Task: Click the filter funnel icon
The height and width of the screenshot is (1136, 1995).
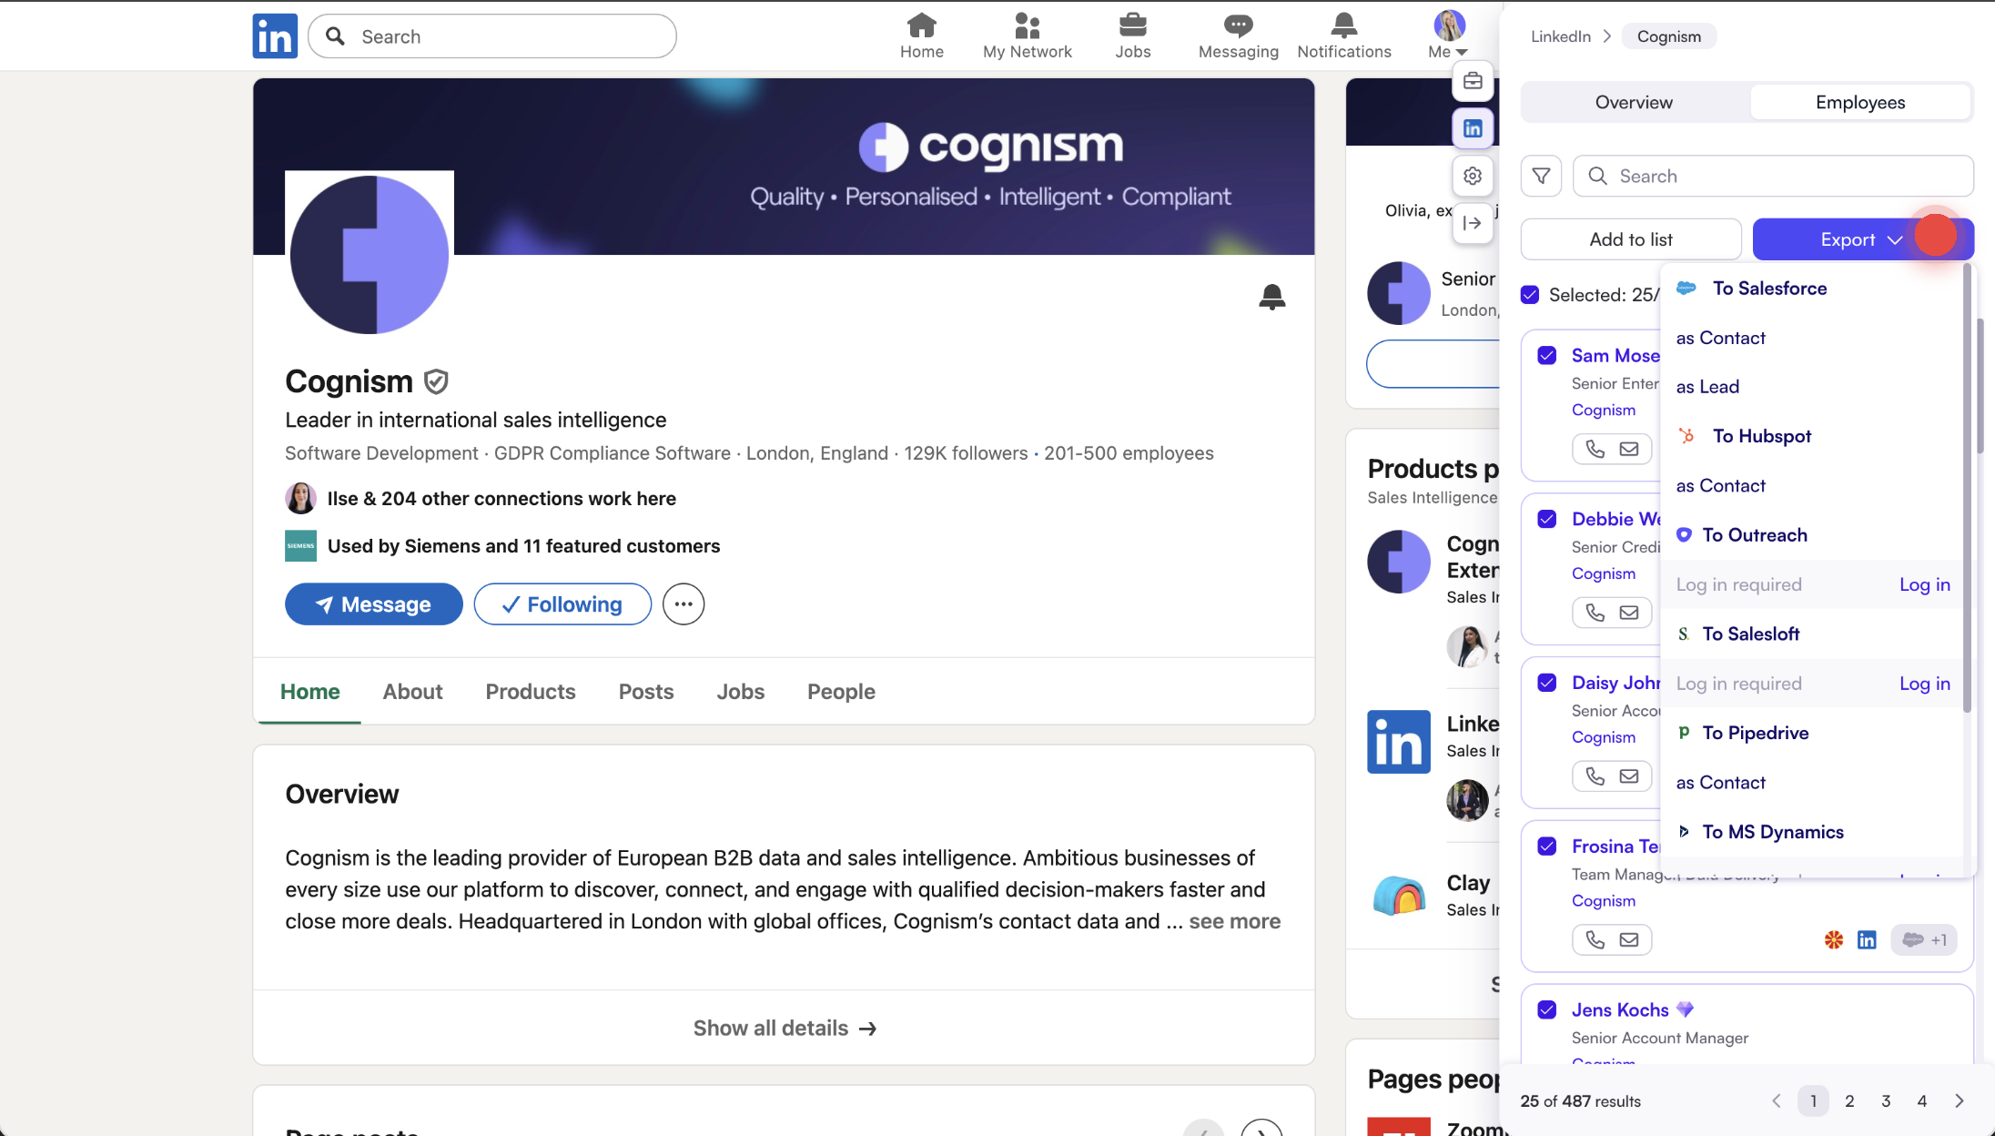Action: click(1541, 176)
